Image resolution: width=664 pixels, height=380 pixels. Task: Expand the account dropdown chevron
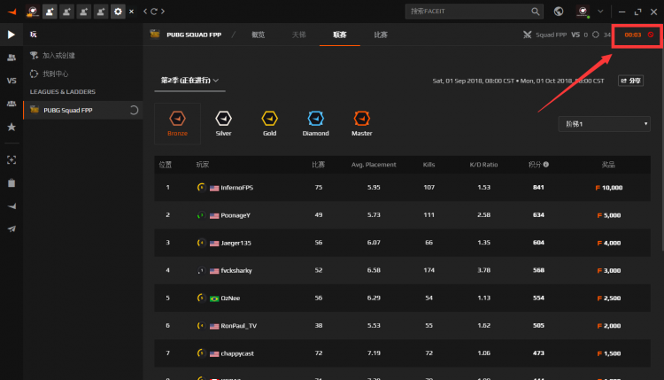tap(600, 12)
